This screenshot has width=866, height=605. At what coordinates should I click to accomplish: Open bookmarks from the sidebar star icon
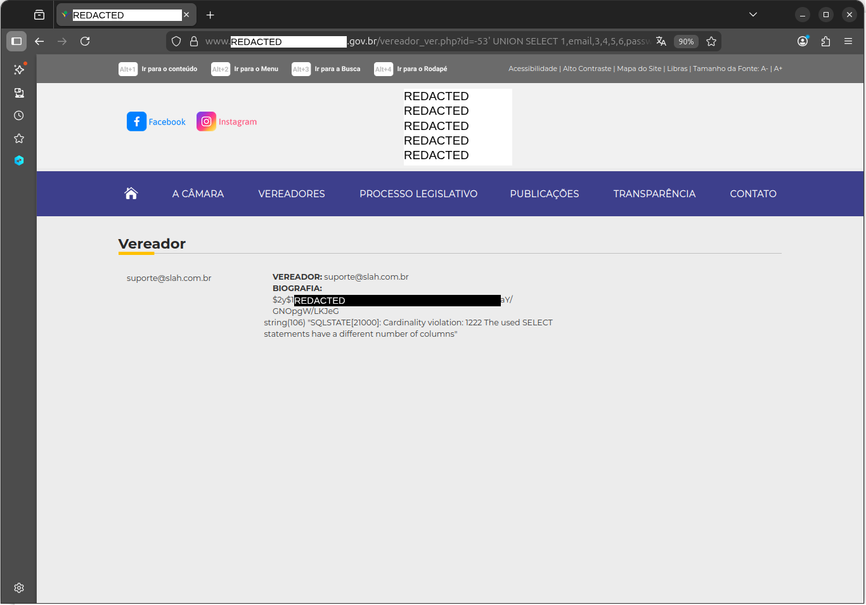pyautogui.click(x=18, y=138)
